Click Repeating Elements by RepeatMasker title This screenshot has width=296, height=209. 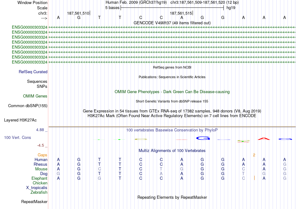point(172,197)
